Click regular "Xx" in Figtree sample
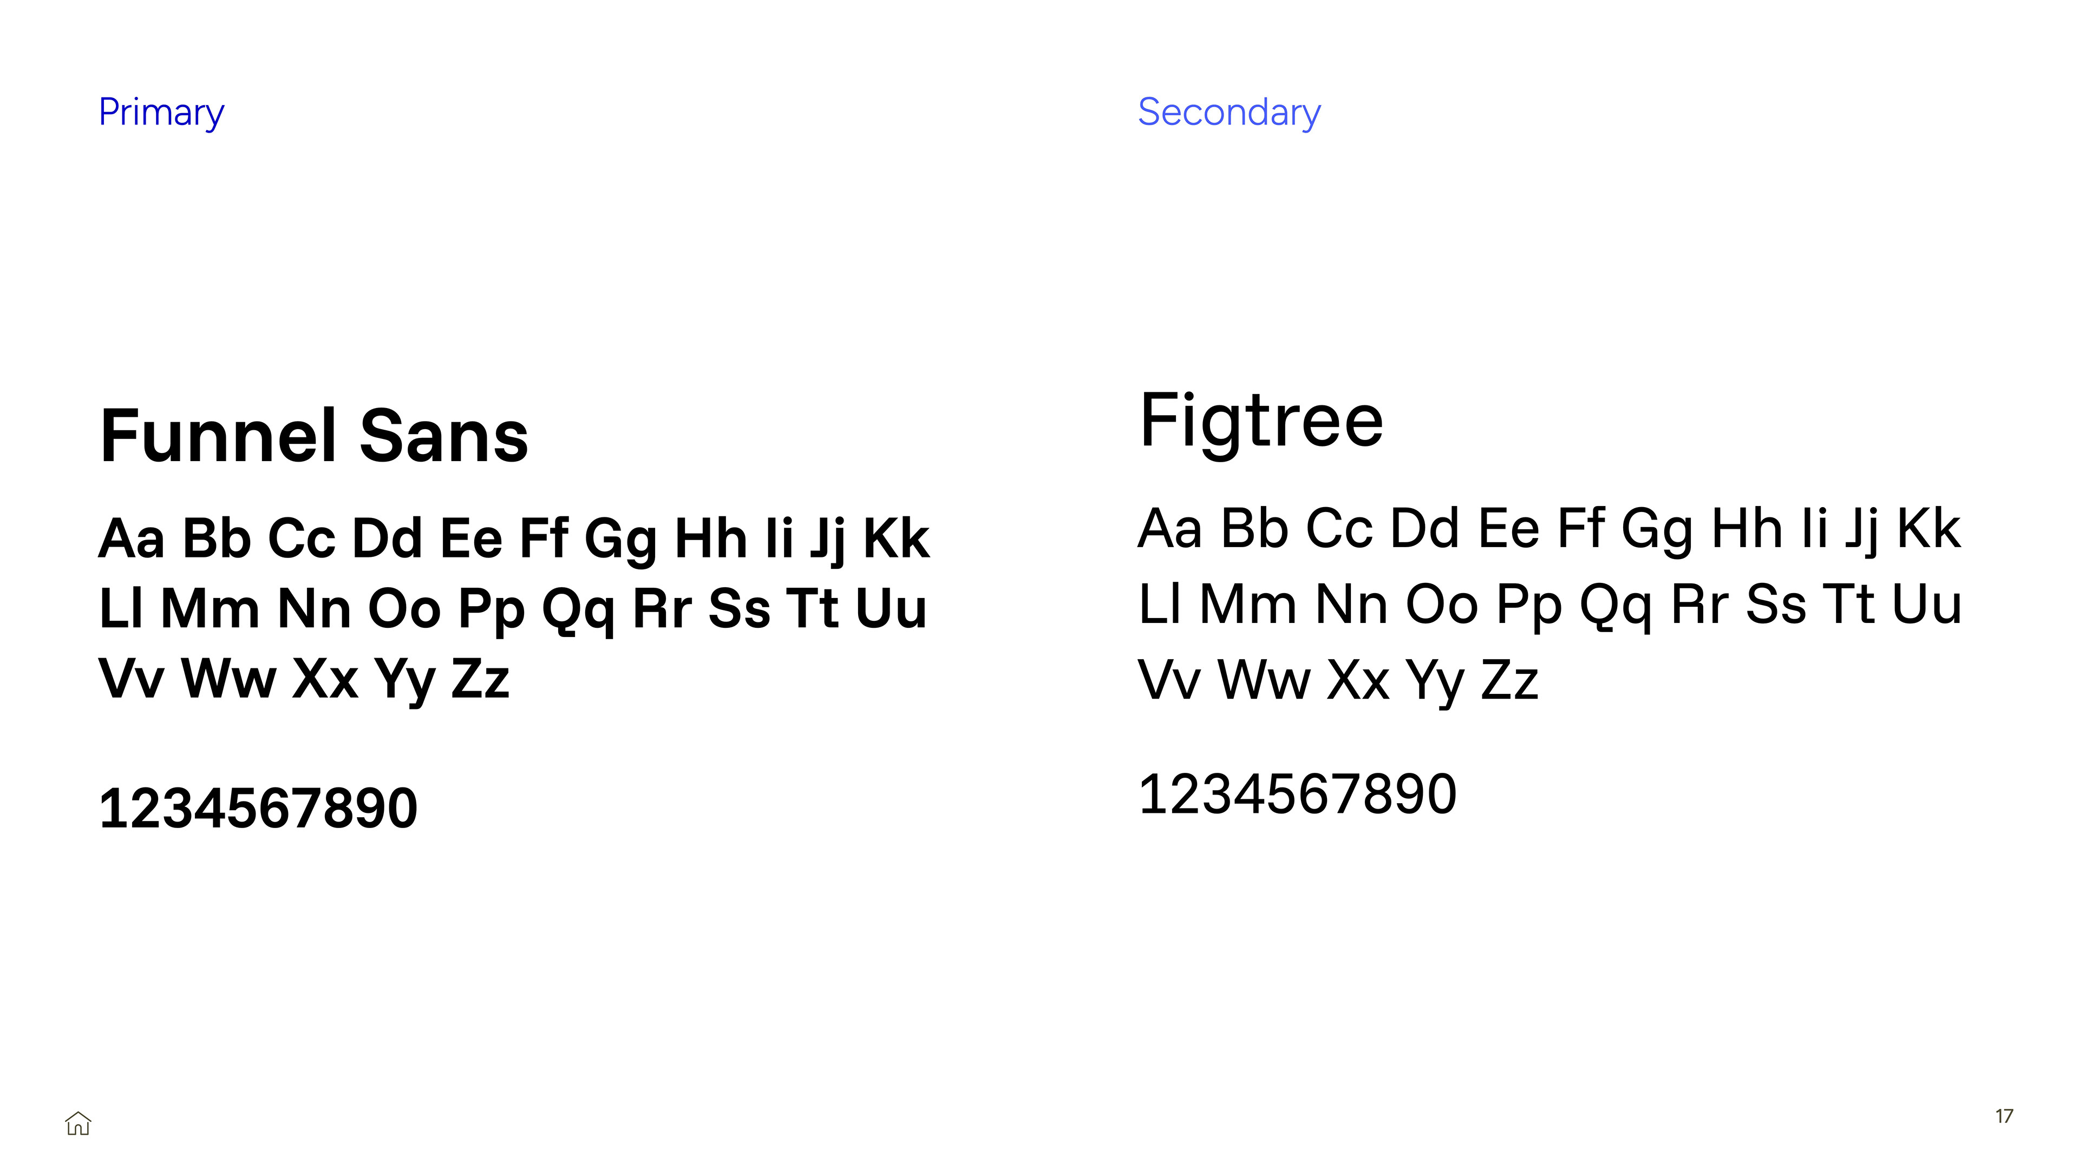Viewport: 2079px width, 1169px height. [1358, 680]
